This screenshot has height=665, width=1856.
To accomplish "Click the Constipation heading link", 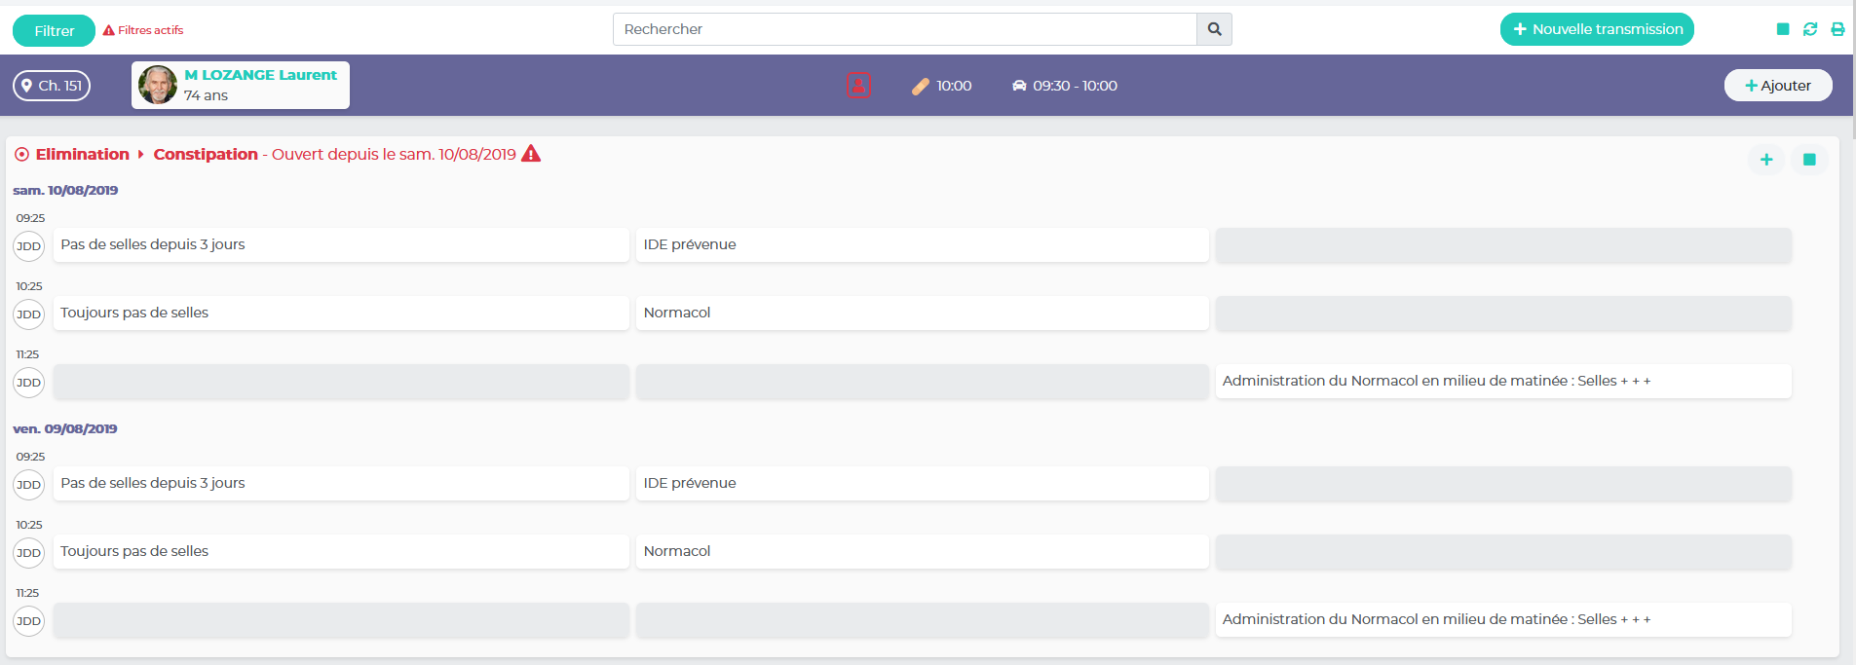I will click(x=206, y=155).
